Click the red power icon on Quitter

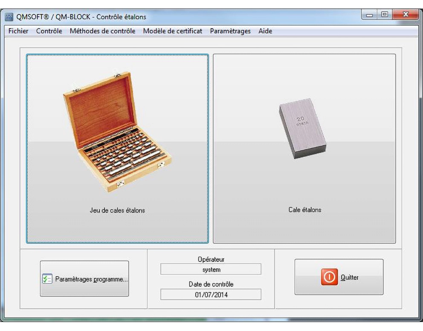329,277
